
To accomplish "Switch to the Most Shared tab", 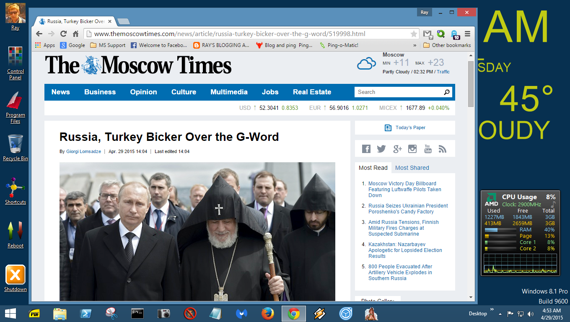I will tap(412, 168).
